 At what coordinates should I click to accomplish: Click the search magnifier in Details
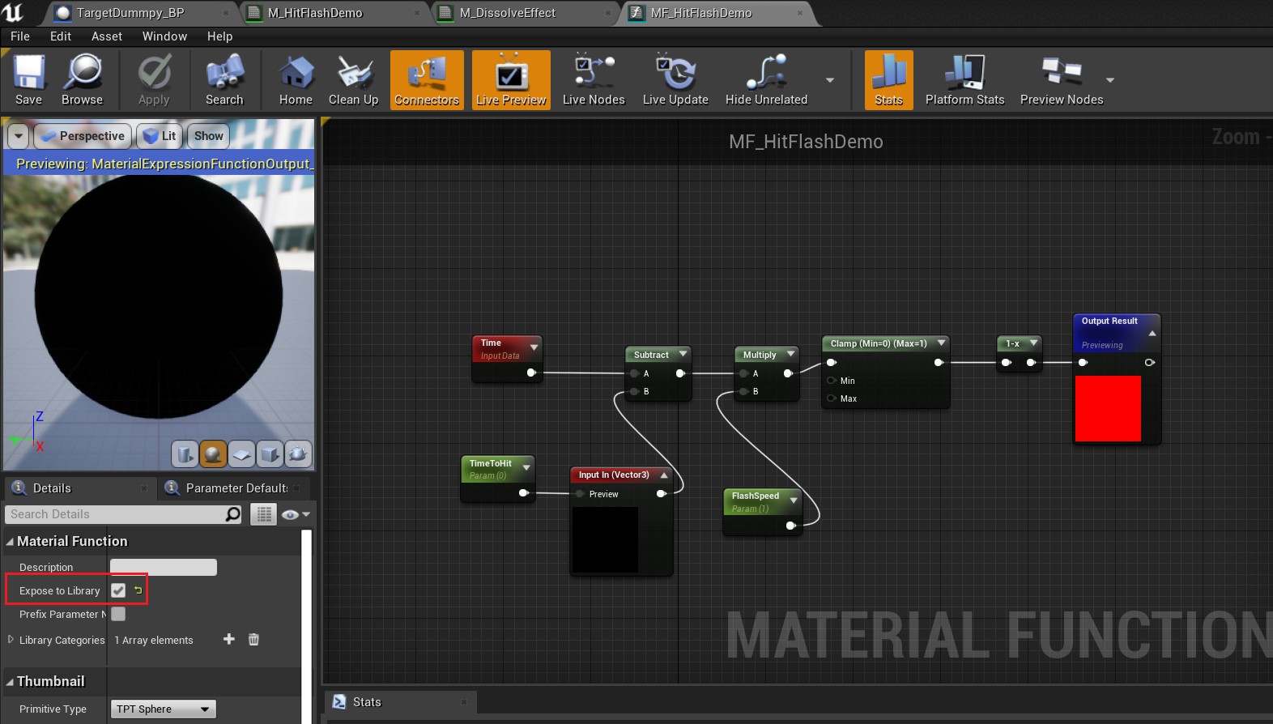click(x=233, y=514)
